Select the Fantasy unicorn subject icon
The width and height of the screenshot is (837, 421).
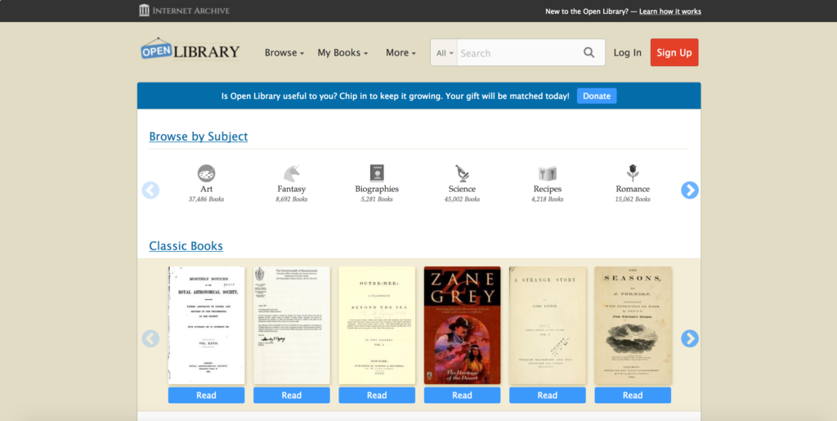(292, 173)
